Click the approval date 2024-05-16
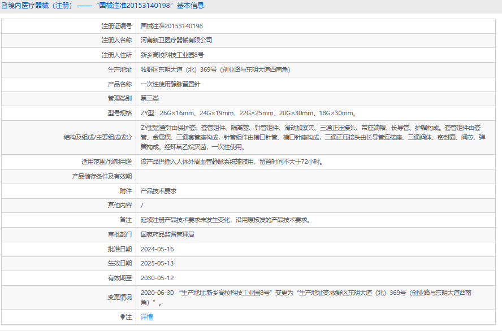The image size is (502, 331). coord(157,249)
